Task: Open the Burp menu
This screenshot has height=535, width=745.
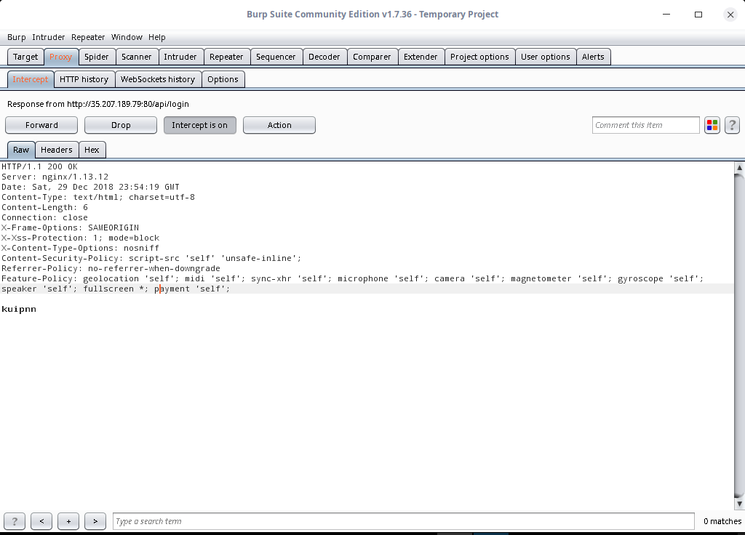Action: coord(16,37)
